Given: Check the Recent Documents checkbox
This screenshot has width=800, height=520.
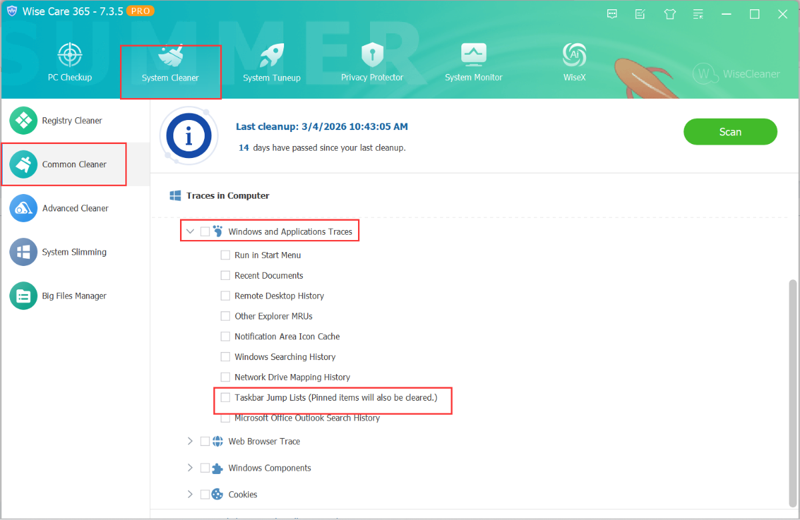Looking at the screenshot, I should 225,276.
